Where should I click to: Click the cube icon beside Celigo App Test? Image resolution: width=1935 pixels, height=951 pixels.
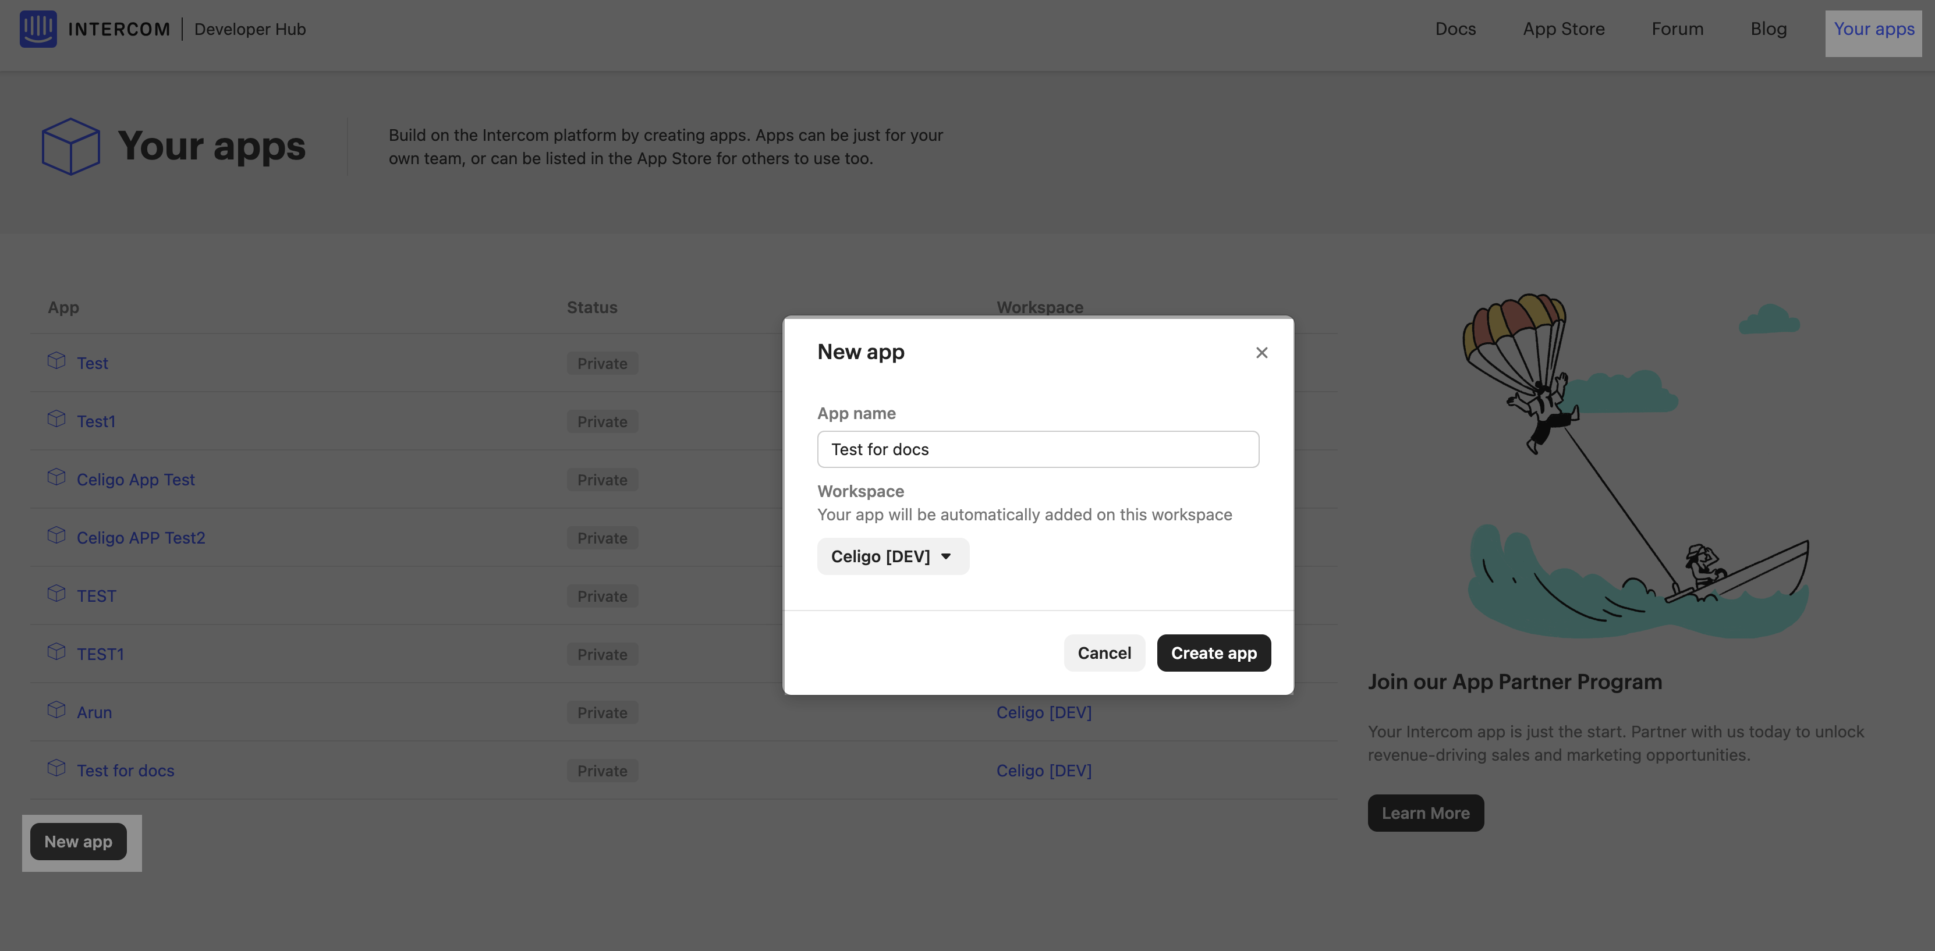click(56, 477)
